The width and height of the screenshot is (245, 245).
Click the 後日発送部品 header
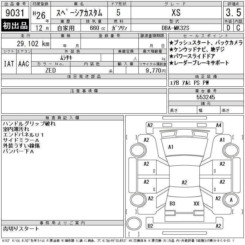click(84, 76)
